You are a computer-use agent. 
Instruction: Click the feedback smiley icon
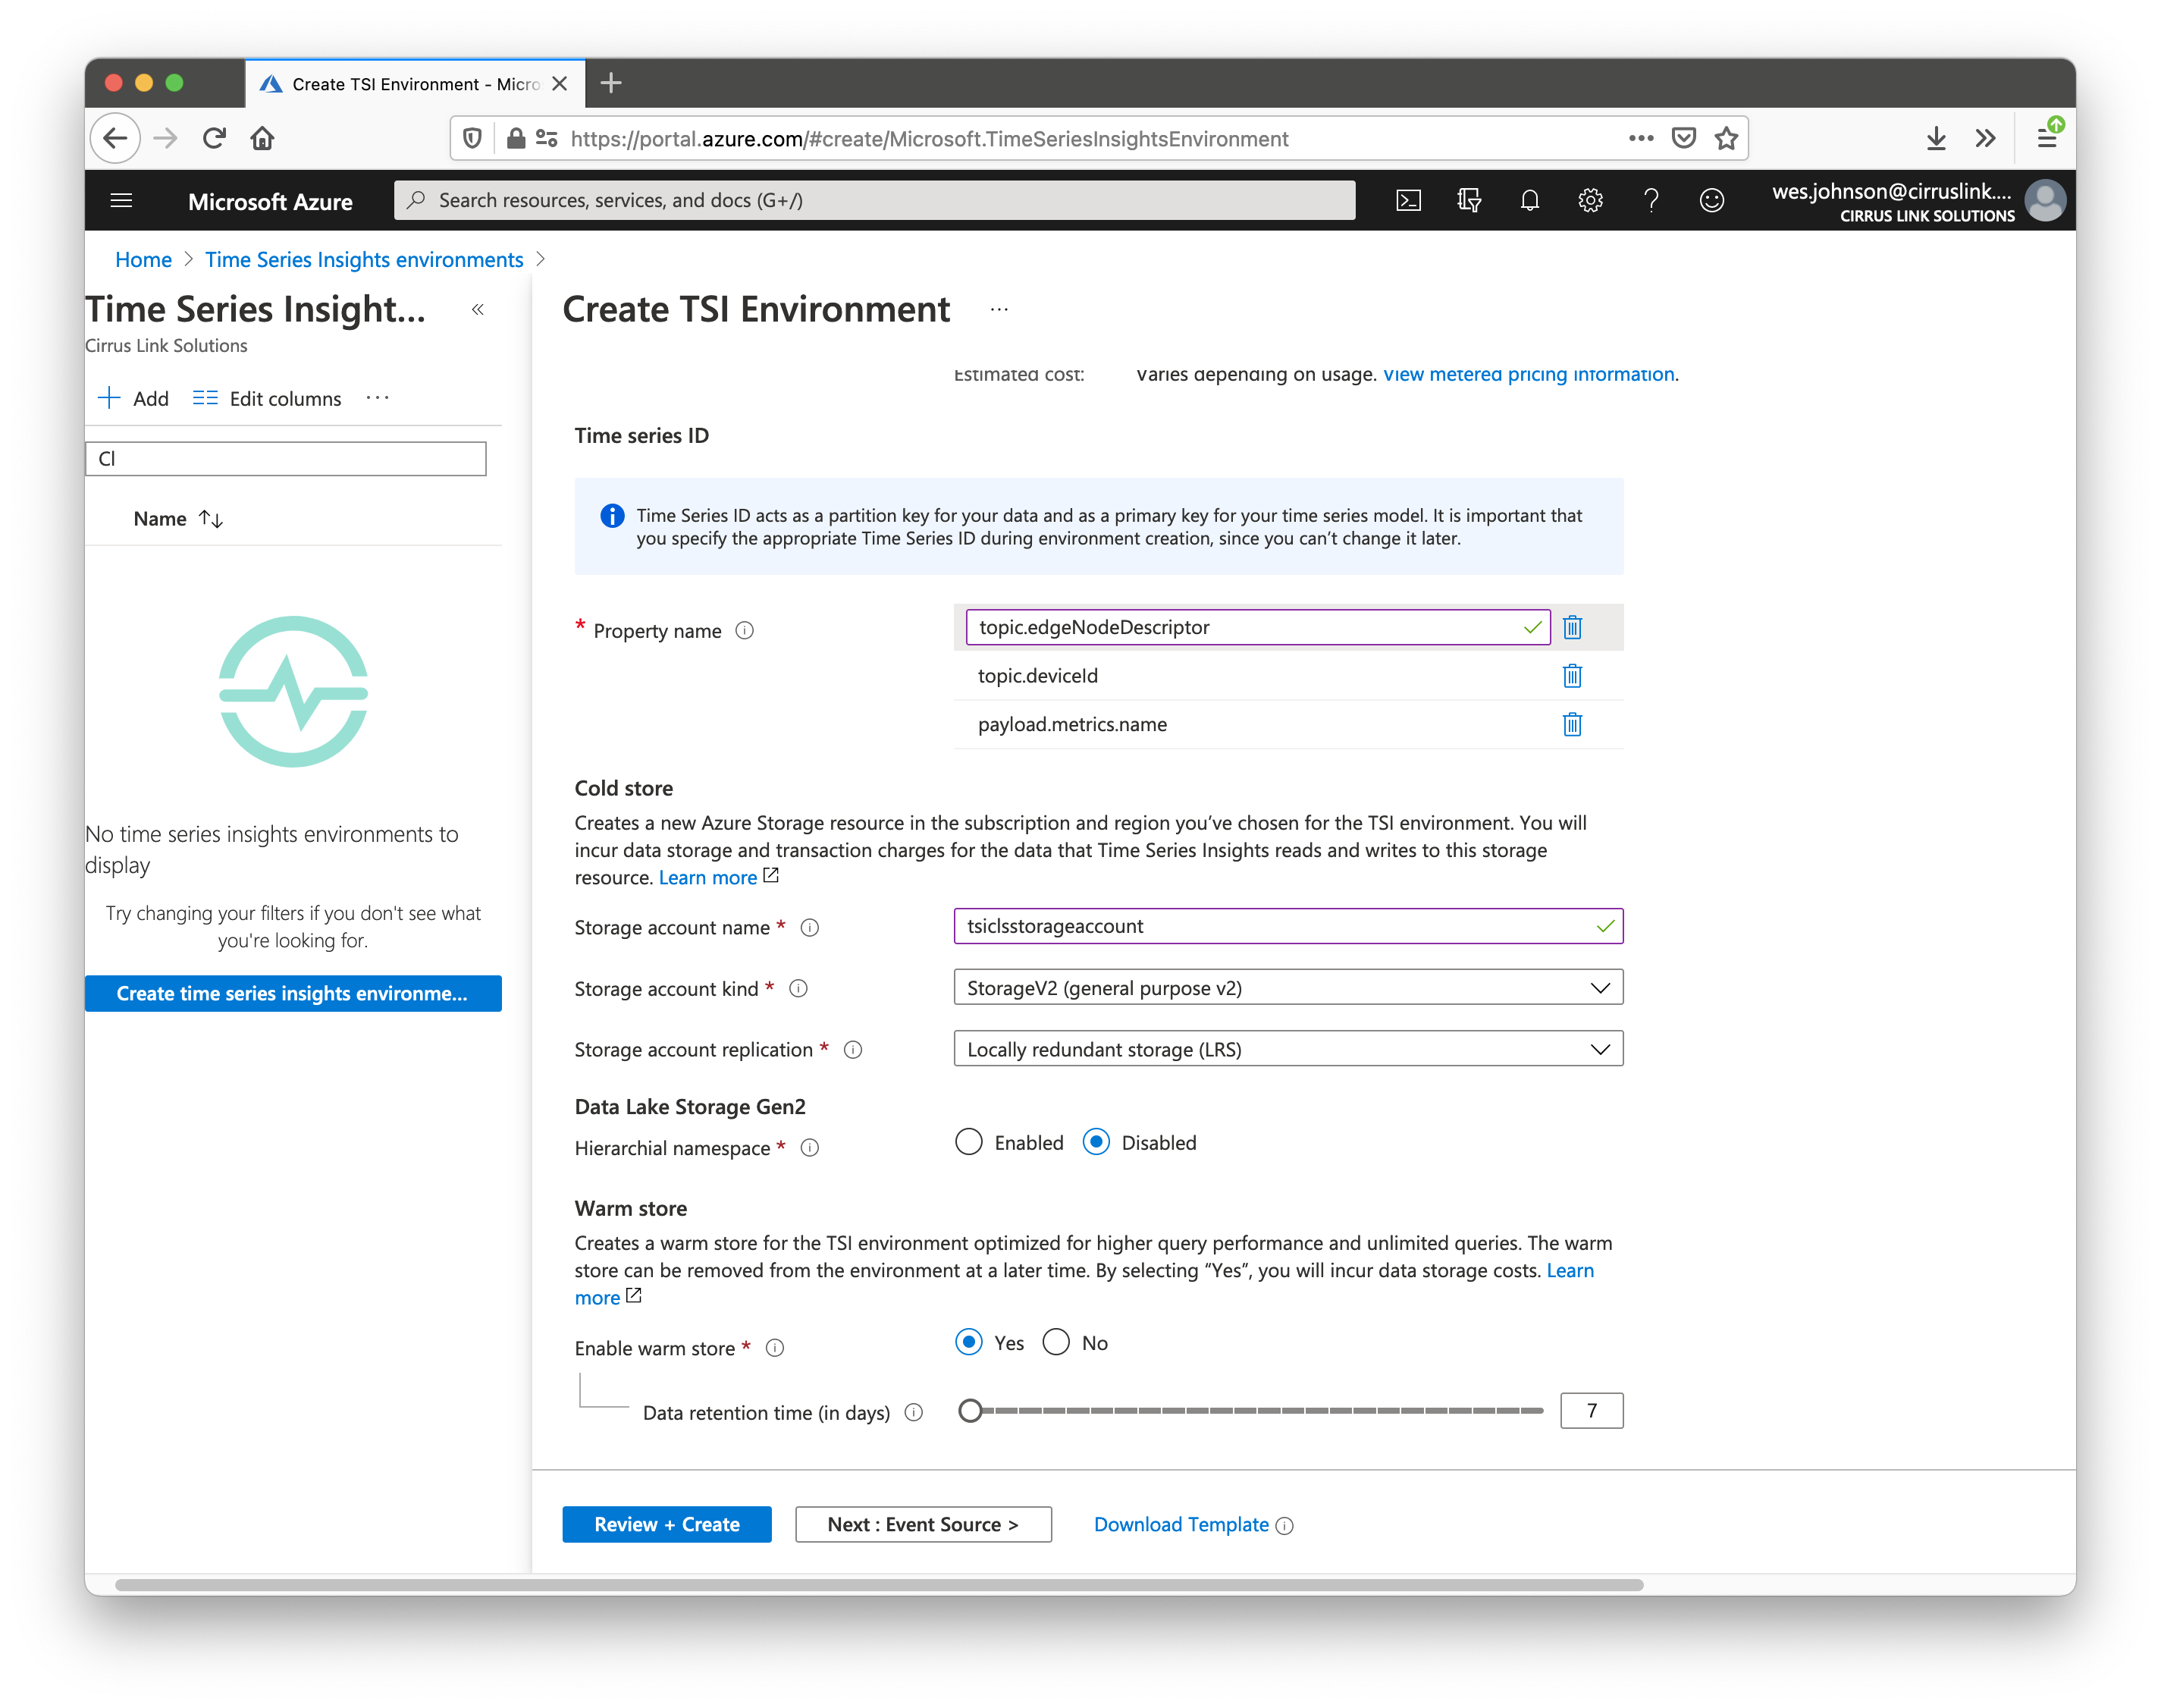(x=1711, y=201)
